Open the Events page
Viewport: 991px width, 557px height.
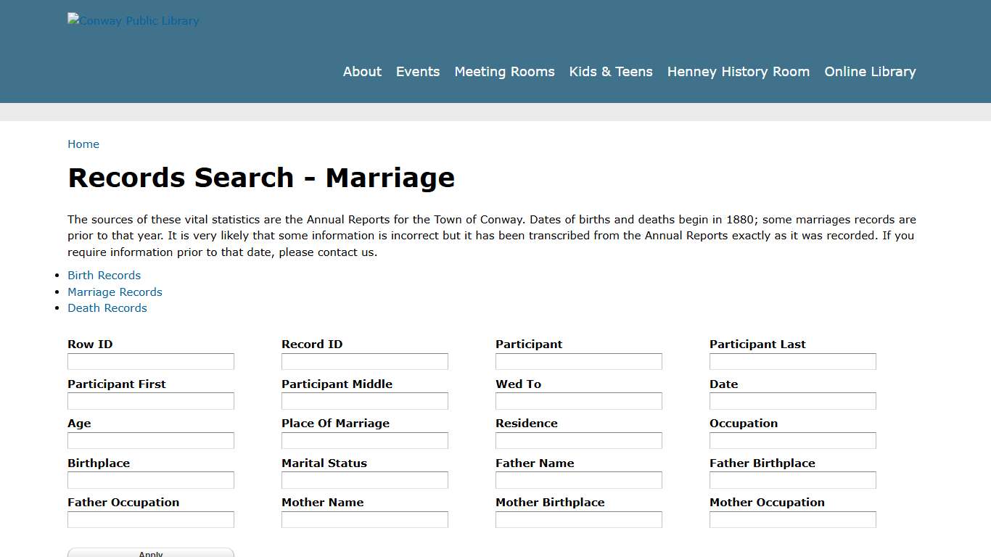tap(418, 71)
